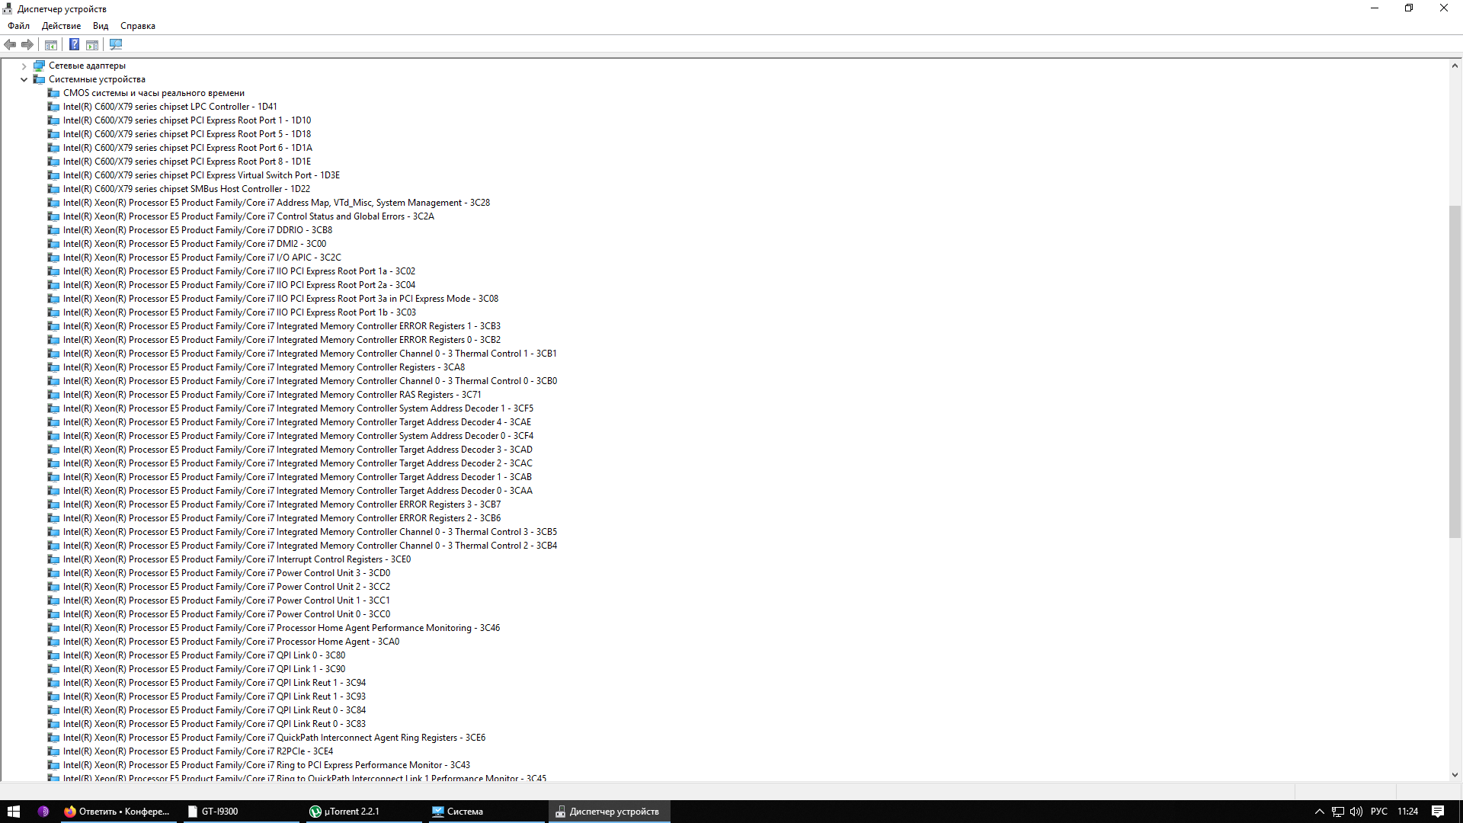Collapse the Системные устройства category
The height and width of the screenshot is (823, 1463).
coord(24,79)
